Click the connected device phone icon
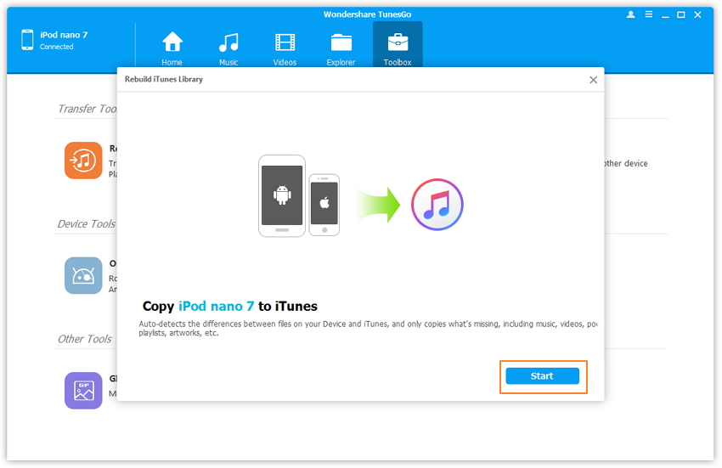The height and width of the screenshot is (468, 722). [27, 40]
